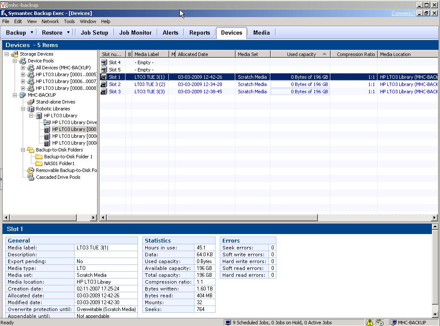The height and width of the screenshot is (326, 440).
Task: Click the All Devices (MHC-BACKUP) pool icon
Action: tap(31, 68)
